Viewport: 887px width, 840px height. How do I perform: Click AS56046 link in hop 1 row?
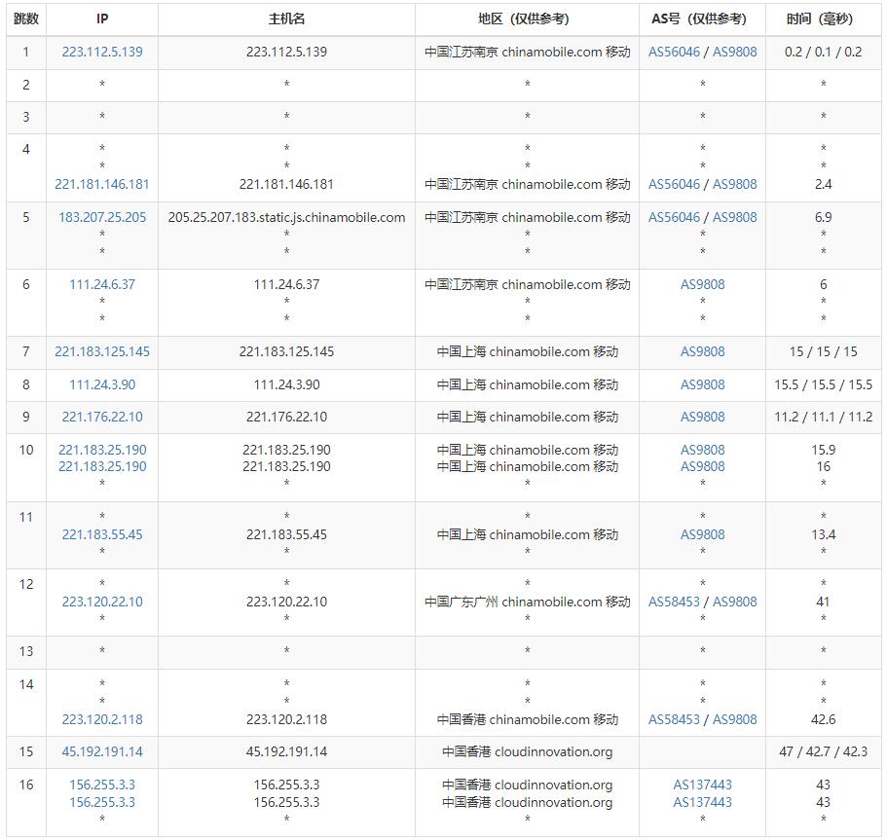click(x=674, y=52)
